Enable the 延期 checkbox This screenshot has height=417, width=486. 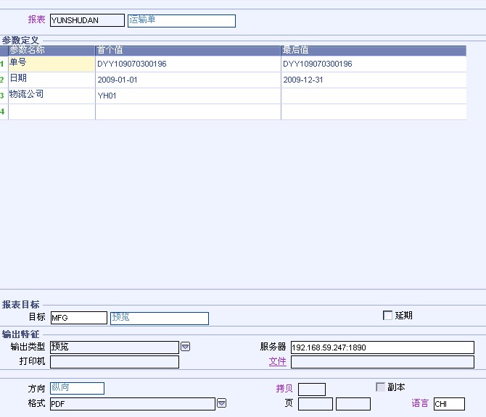point(387,316)
